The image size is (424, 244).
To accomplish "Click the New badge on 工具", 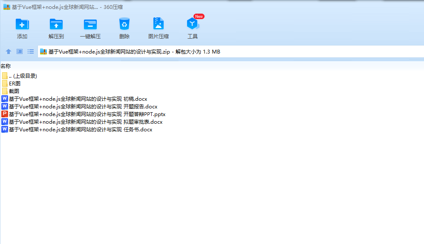I will pyautogui.click(x=199, y=17).
